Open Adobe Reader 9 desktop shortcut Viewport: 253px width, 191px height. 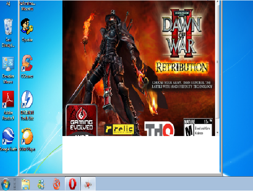8,105
